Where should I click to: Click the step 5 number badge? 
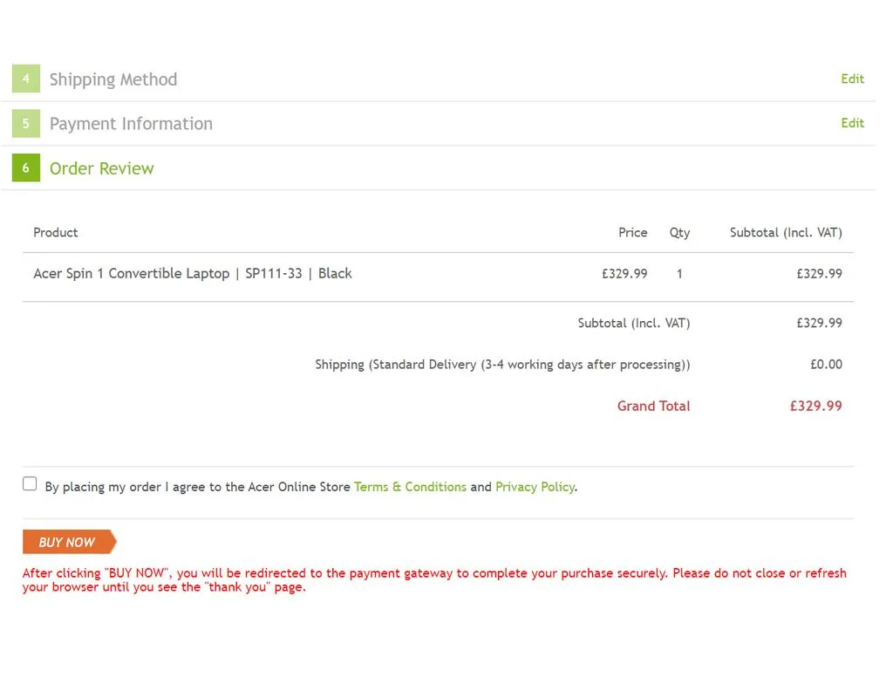pyautogui.click(x=25, y=124)
